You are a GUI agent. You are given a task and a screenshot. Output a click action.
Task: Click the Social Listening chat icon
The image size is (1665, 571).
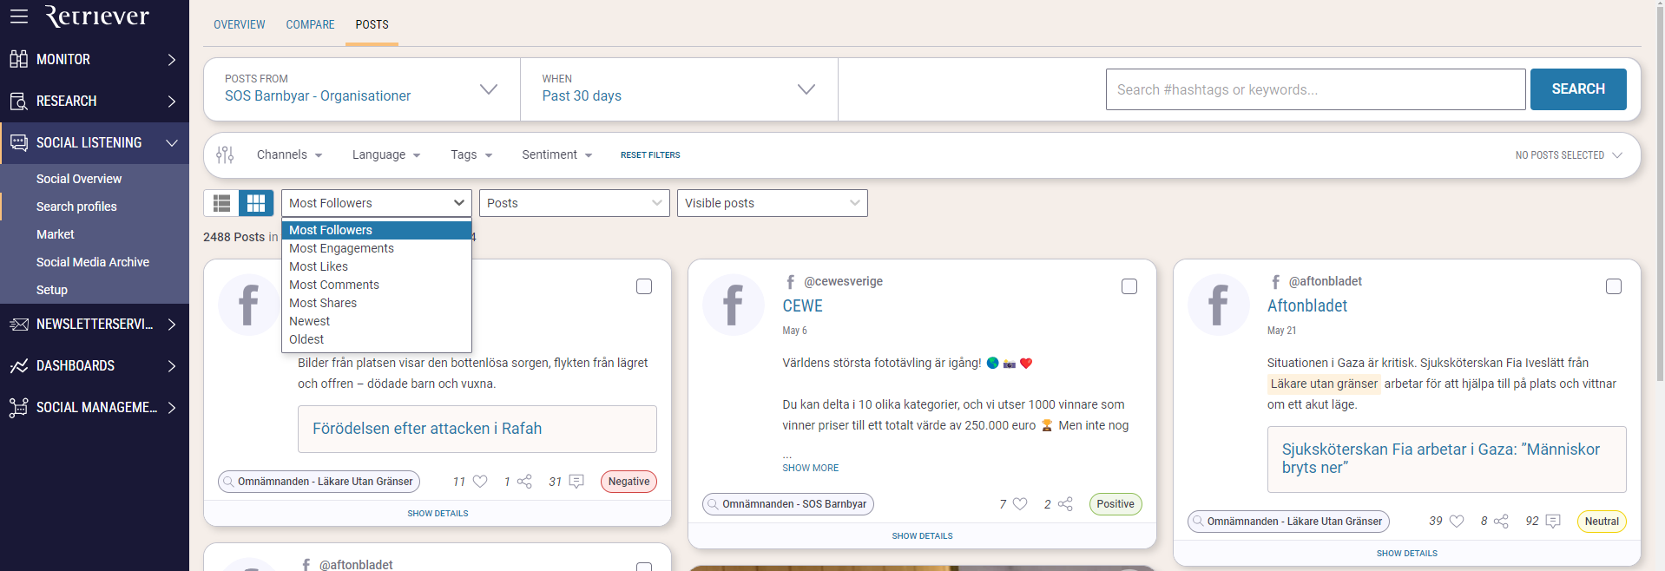coord(19,142)
